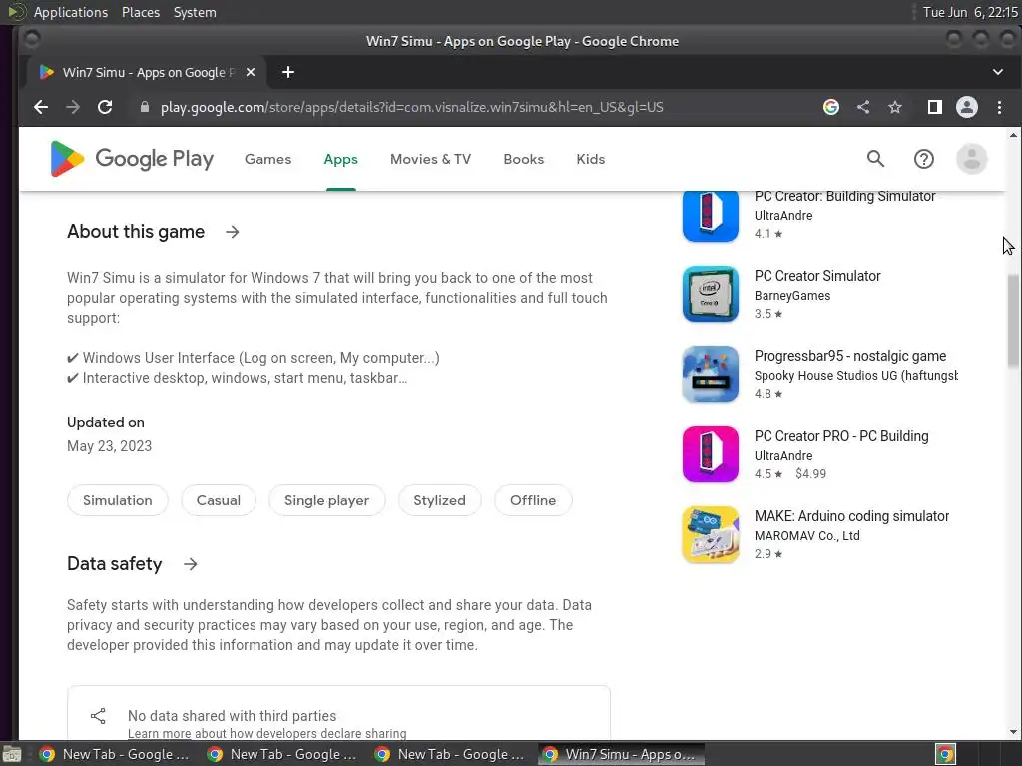Select the Simulation tag chip
1022x766 pixels.
tap(118, 500)
